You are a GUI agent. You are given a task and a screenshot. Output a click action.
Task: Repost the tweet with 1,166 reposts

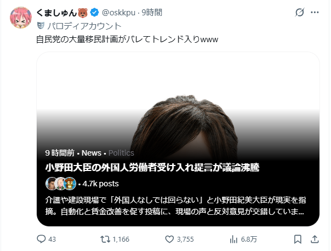105,239
